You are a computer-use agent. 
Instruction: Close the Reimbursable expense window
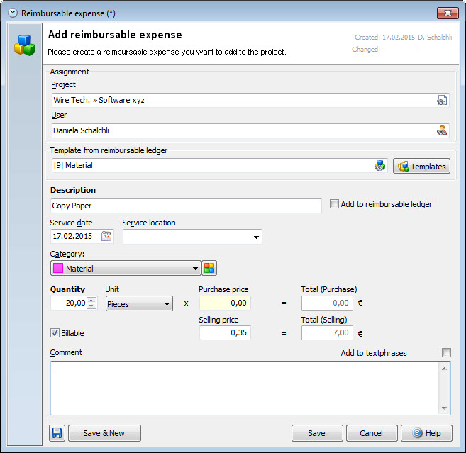[x=448, y=13]
